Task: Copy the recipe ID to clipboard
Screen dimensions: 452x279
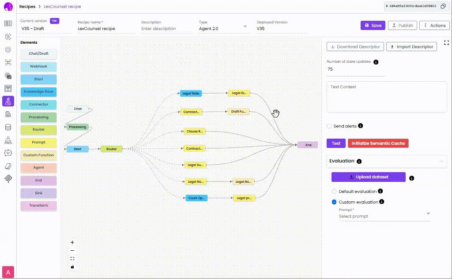Action: click(x=443, y=7)
